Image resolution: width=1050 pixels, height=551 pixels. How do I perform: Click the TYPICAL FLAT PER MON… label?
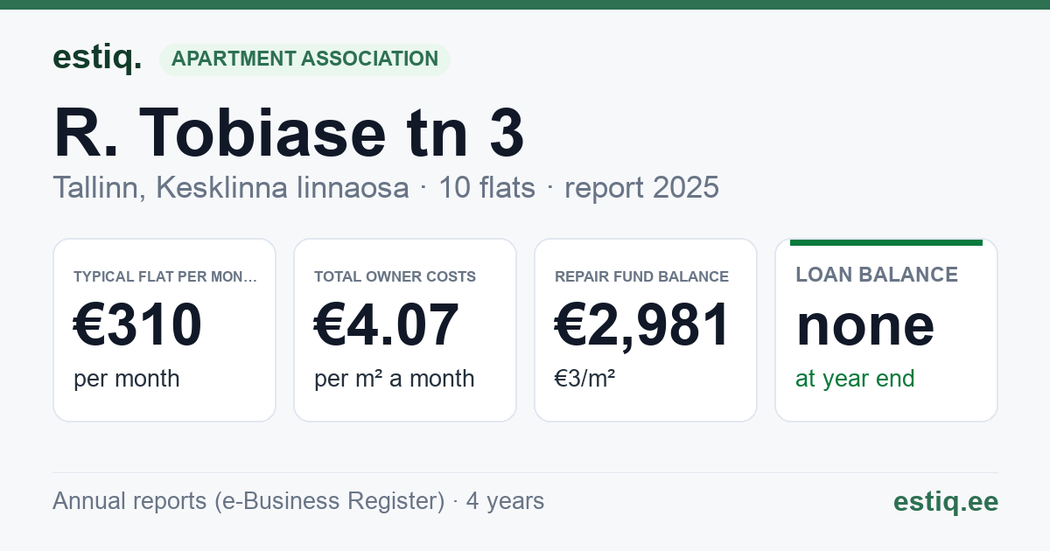165,276
